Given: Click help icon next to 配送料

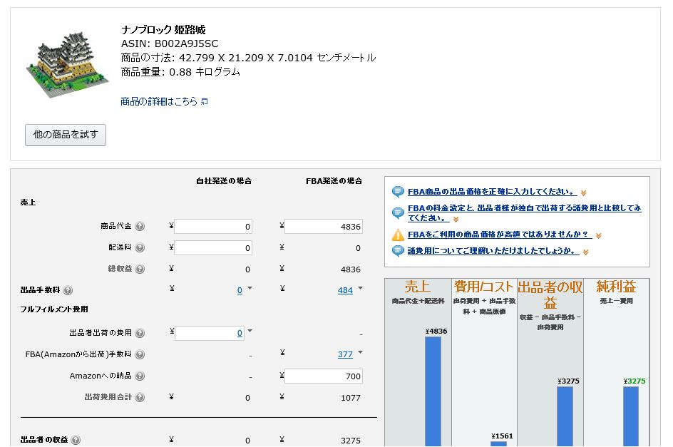Looking at the screenshot, I should [x=140, y=248].
